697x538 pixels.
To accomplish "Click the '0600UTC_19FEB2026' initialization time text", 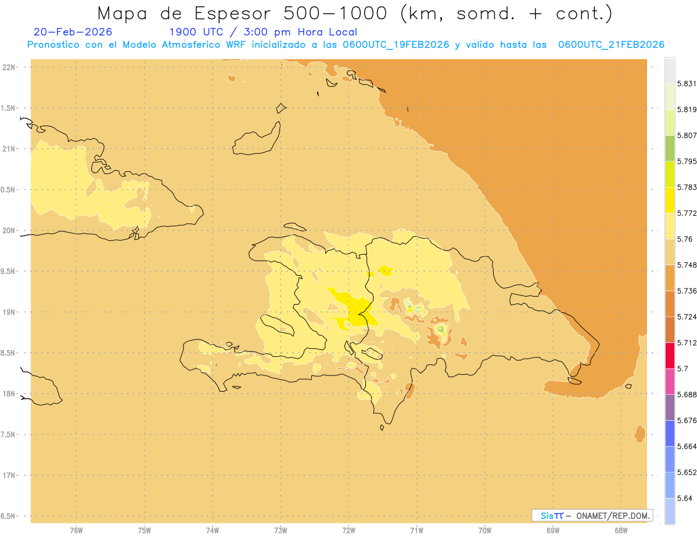I will click(x=395, y=45).
